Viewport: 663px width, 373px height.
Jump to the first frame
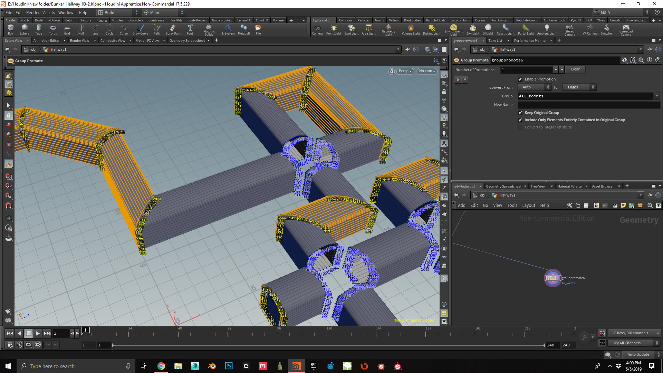[x=10, y=333]
